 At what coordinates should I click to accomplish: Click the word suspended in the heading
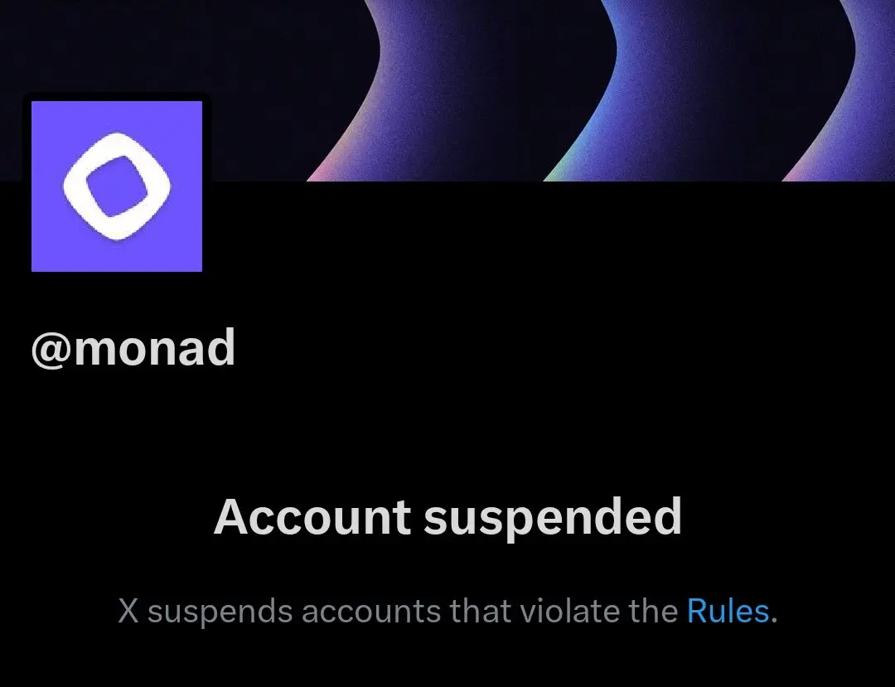[x=553, y=518]
